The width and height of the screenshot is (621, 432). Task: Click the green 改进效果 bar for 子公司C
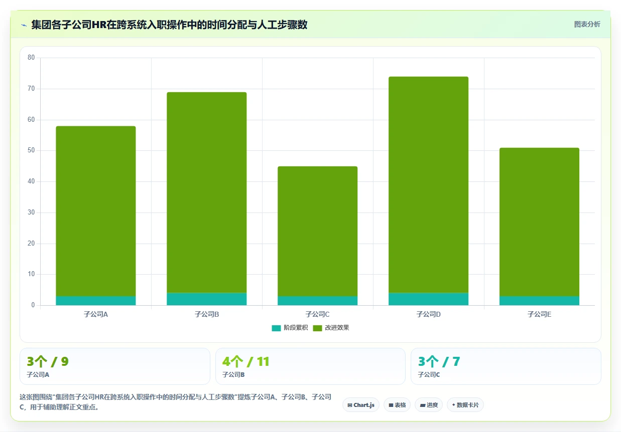click(x=318, y=231)
